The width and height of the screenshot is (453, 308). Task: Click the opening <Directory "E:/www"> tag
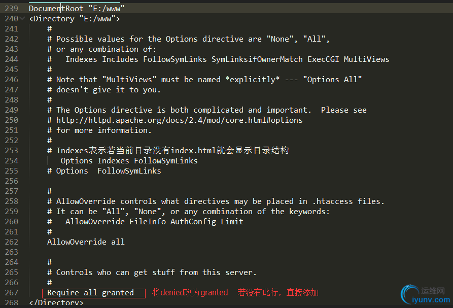tap(75, 19)
